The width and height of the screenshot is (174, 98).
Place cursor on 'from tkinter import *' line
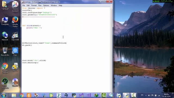(x=34, y=8)
